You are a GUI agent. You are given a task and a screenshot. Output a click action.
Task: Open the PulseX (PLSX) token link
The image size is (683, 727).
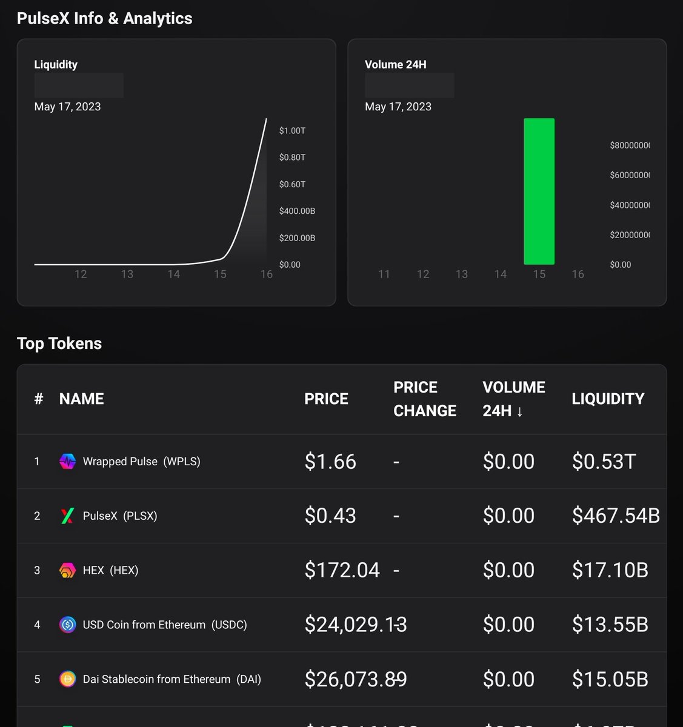coord(120,516)
